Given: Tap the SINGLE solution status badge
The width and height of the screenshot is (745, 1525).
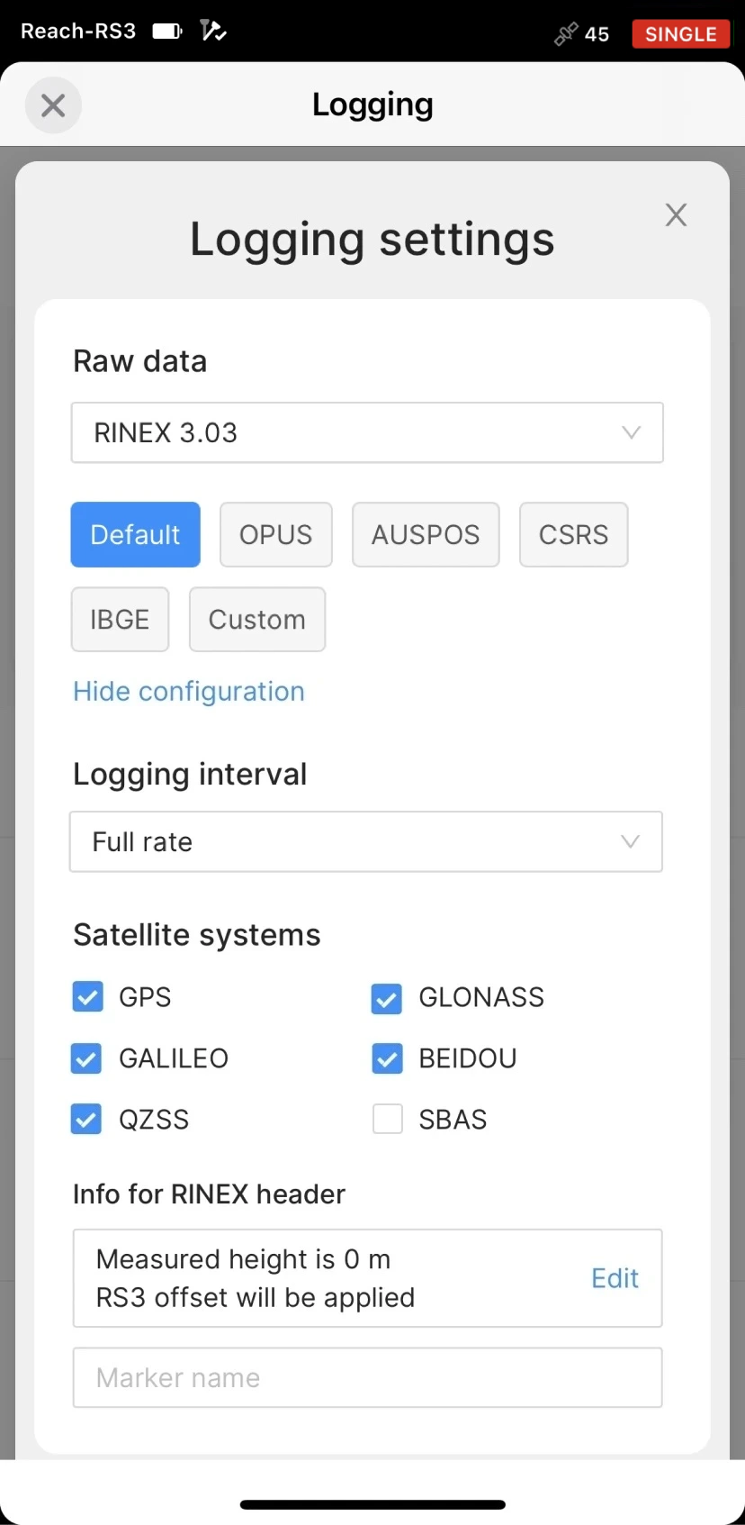Looking at the screenshot, I should pyautogui.click(x=680, y=34).
